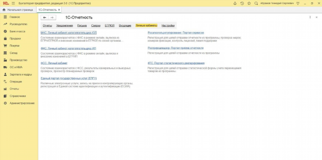Open favorites star icon

249,3
